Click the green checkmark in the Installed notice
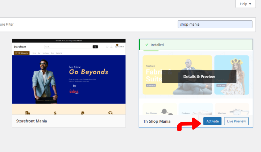Viewport: 261px width, 152px height. coord(147,45)
